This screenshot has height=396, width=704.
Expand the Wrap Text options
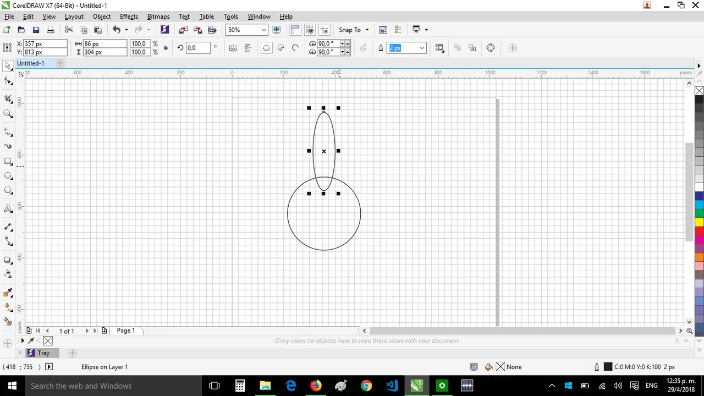point(439,48)
